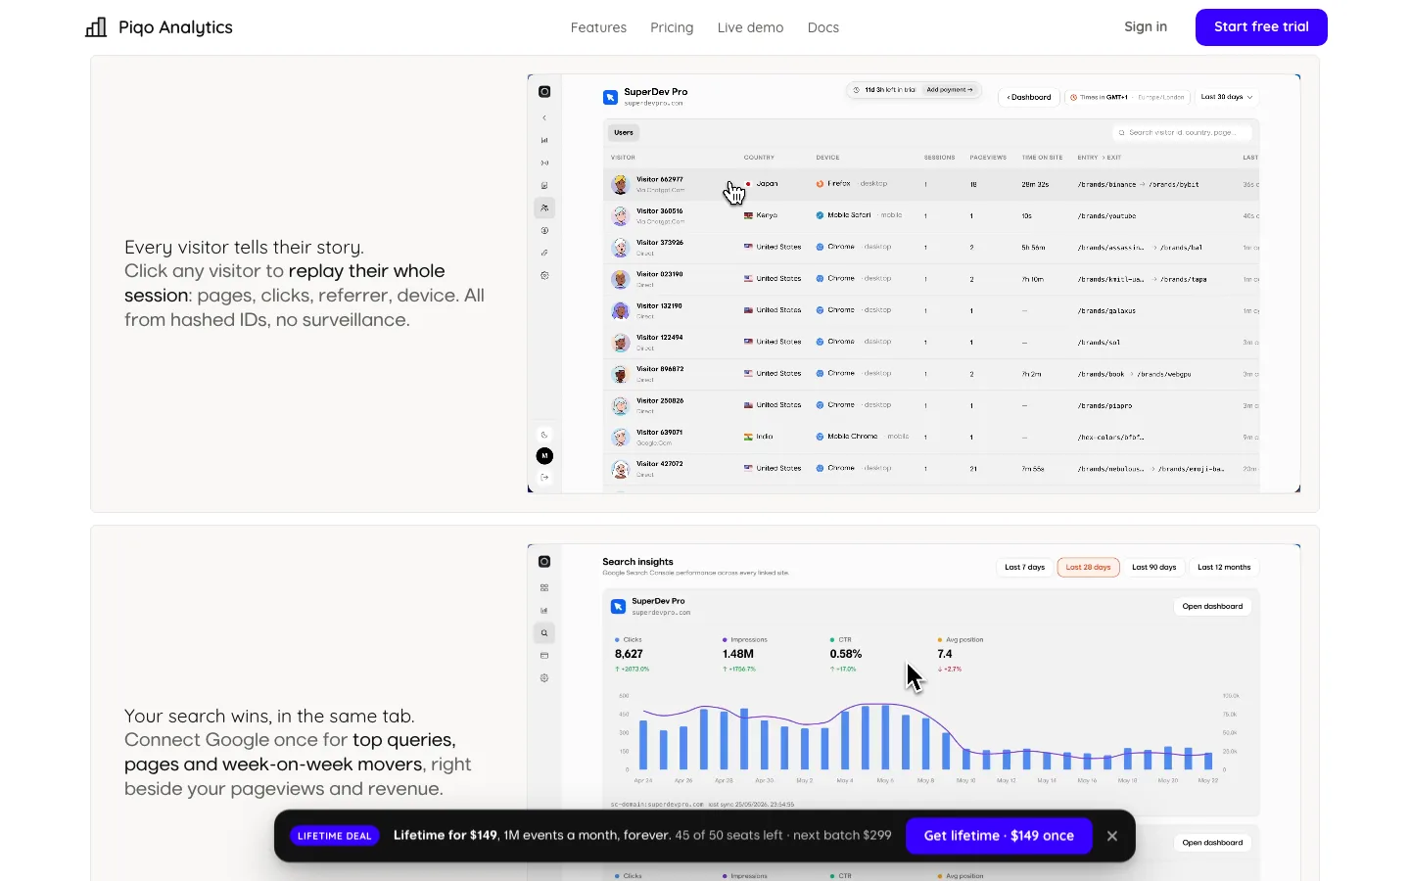This screenshot has height=881, width=1410.
Task: Open the reports document icon in visitors preview sidebar
Action: (544, 185)
